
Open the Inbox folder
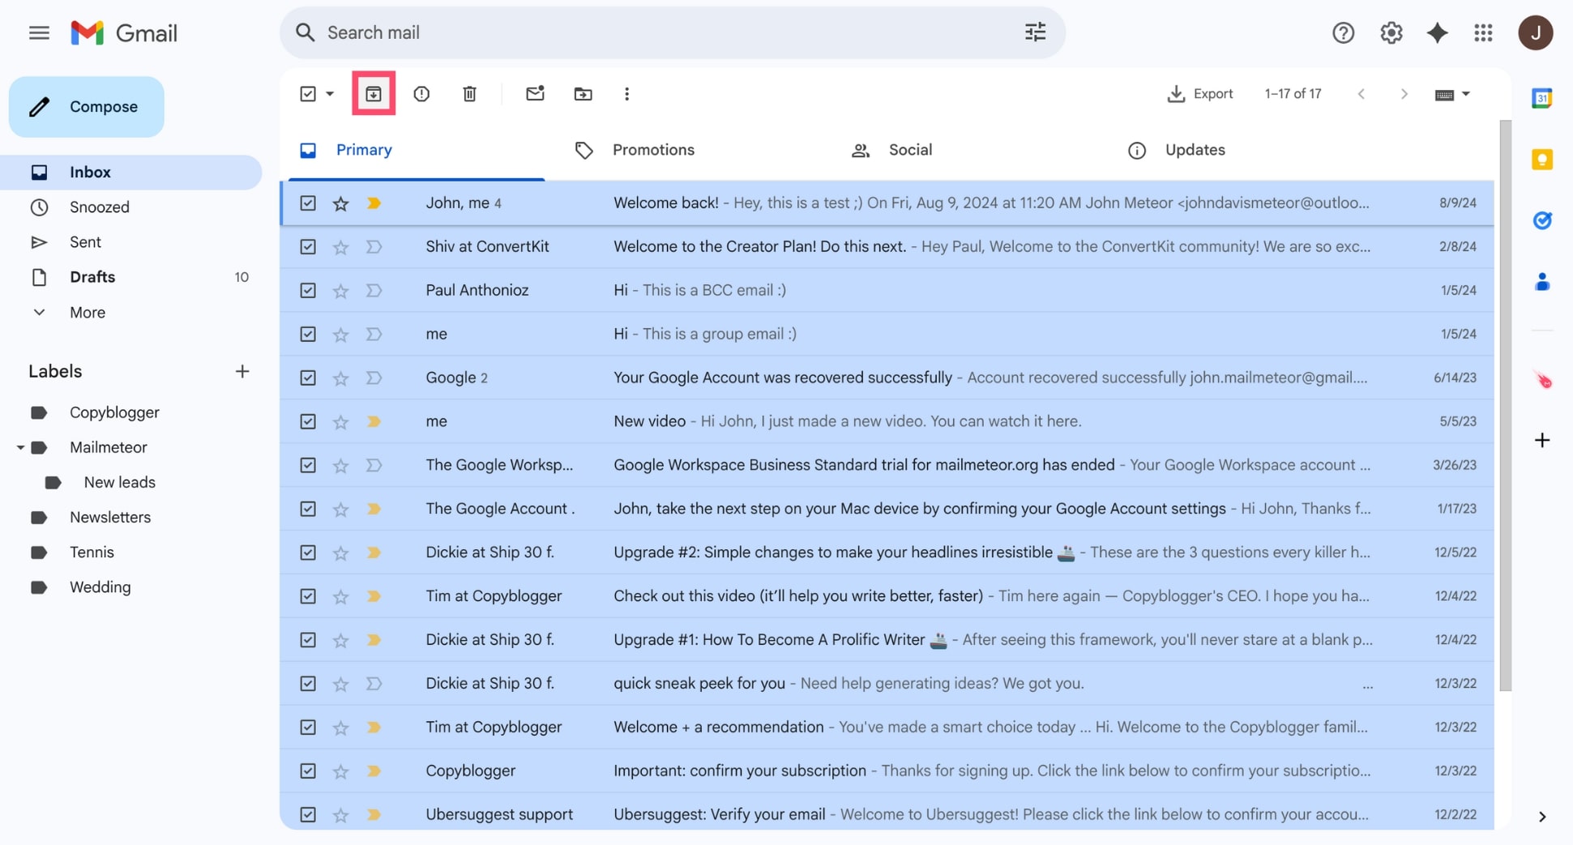[131, 173]
